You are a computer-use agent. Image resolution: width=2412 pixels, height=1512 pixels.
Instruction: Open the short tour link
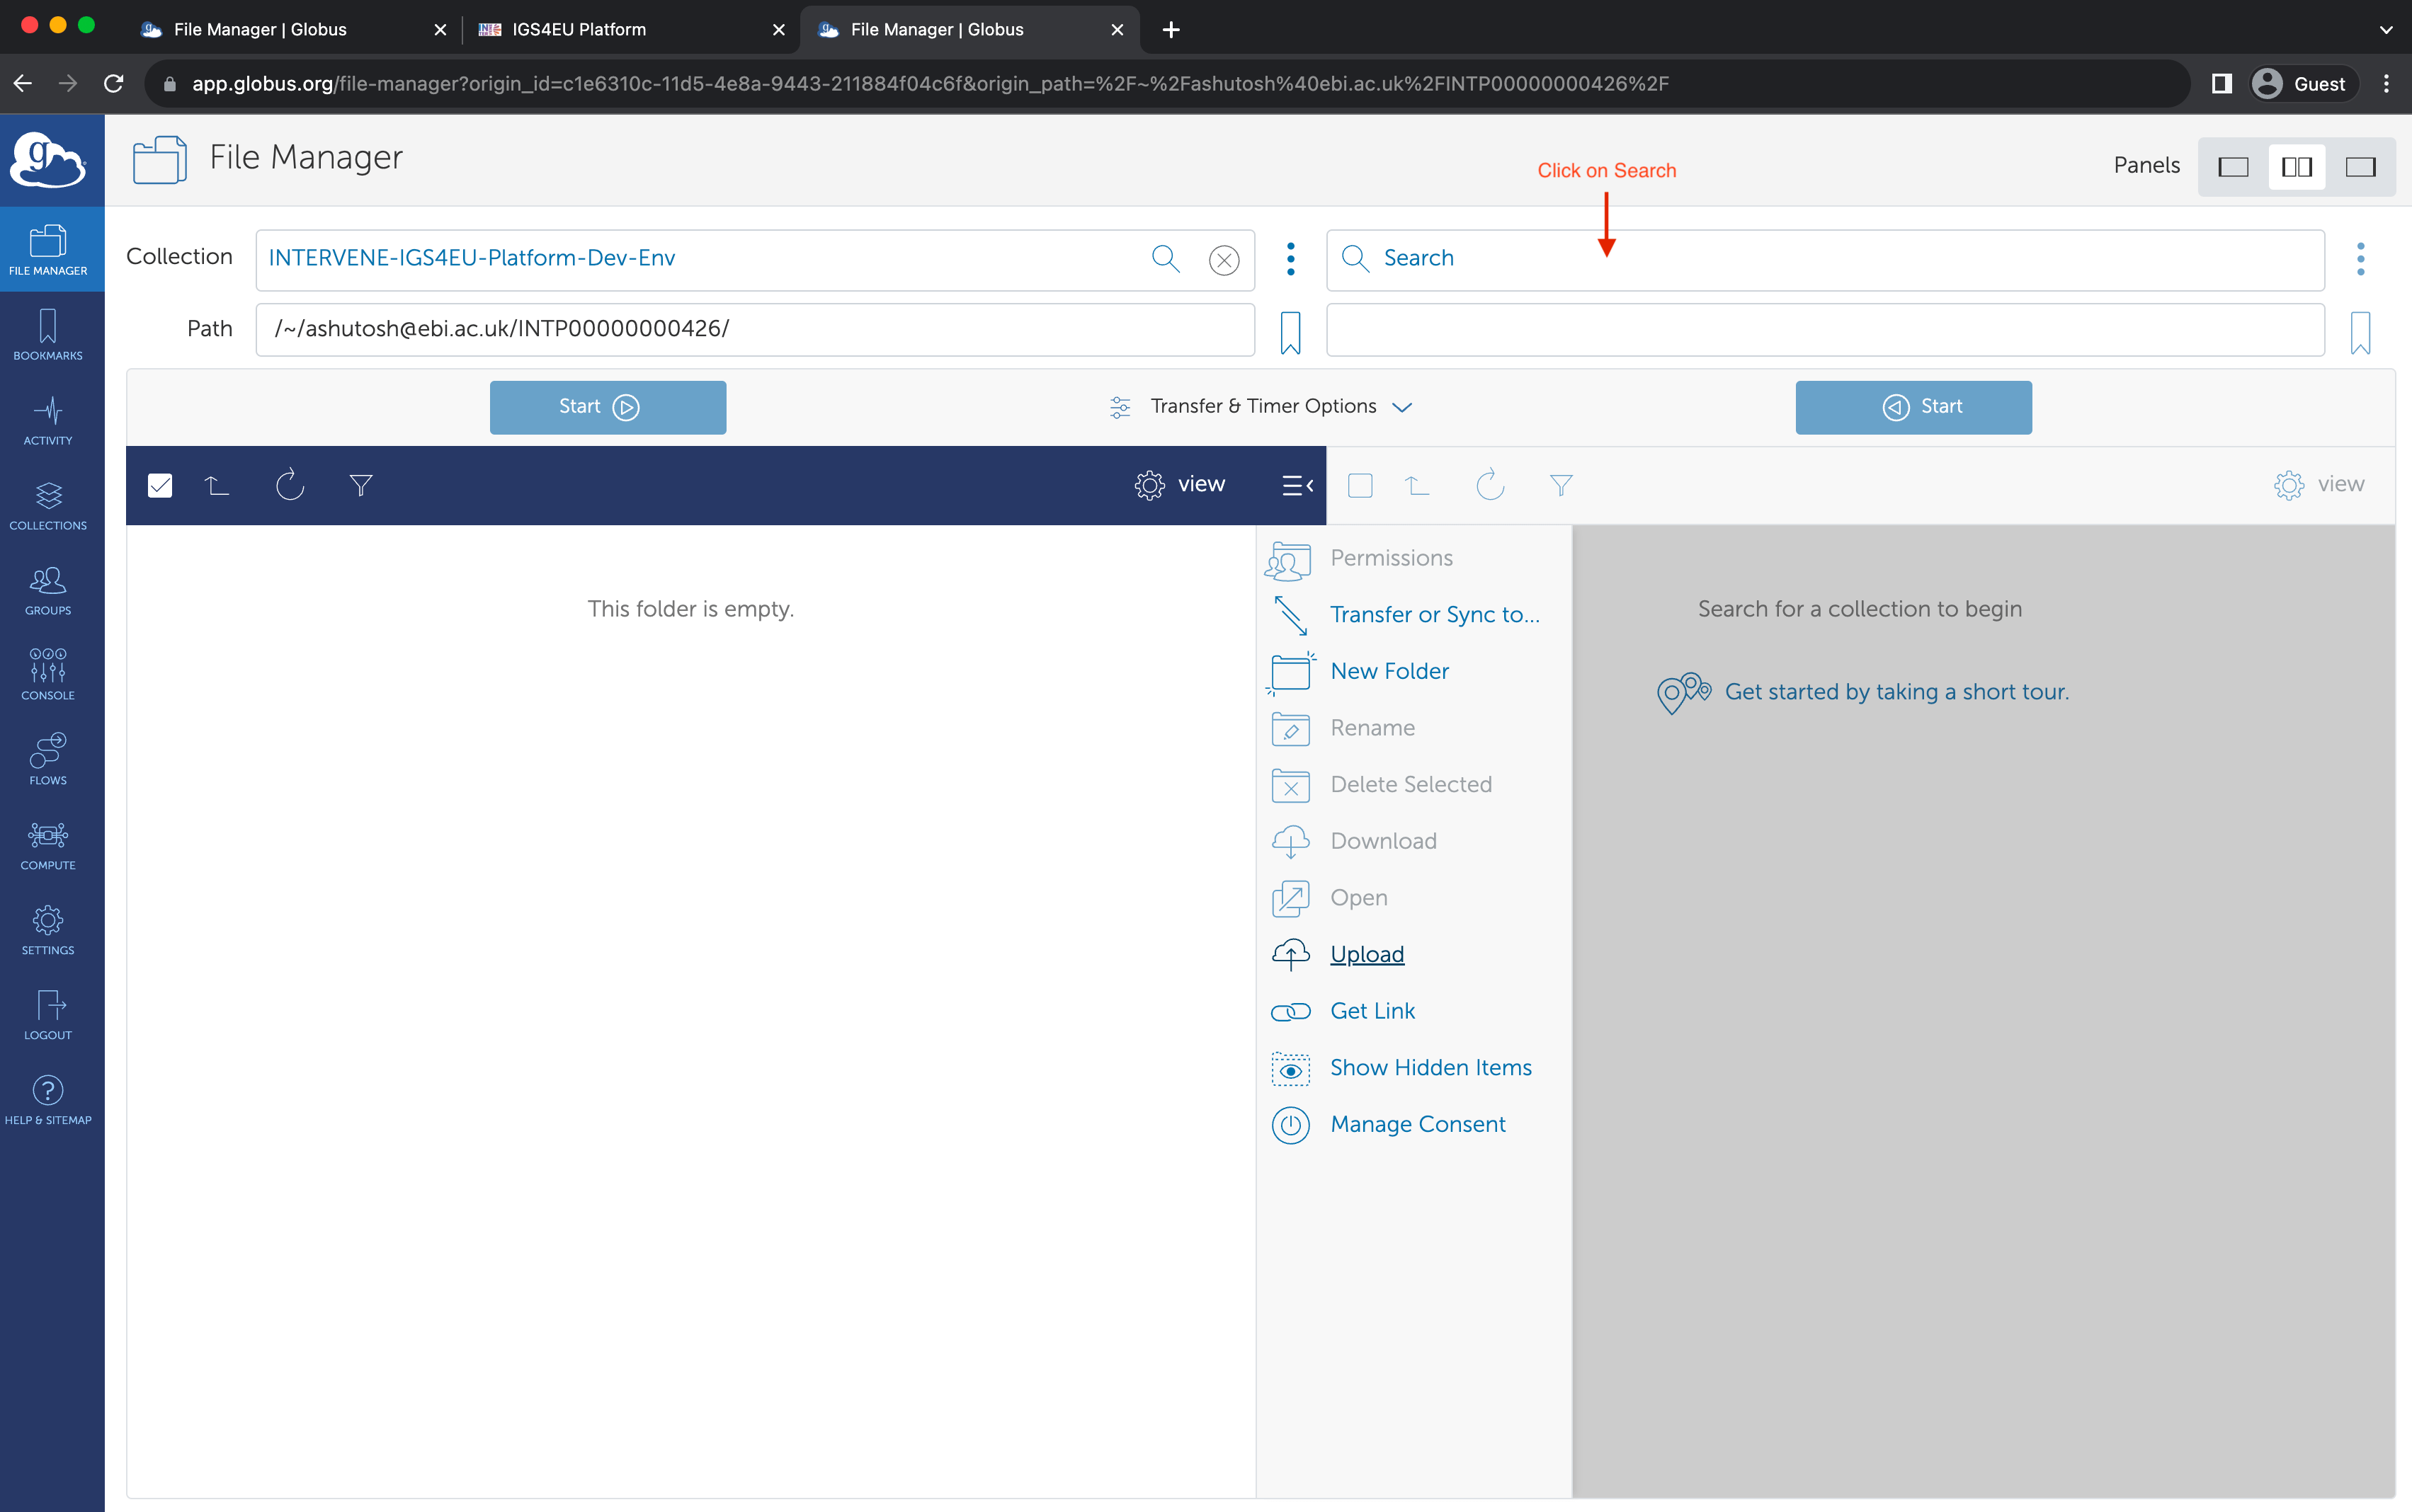tap(1896, 692)
